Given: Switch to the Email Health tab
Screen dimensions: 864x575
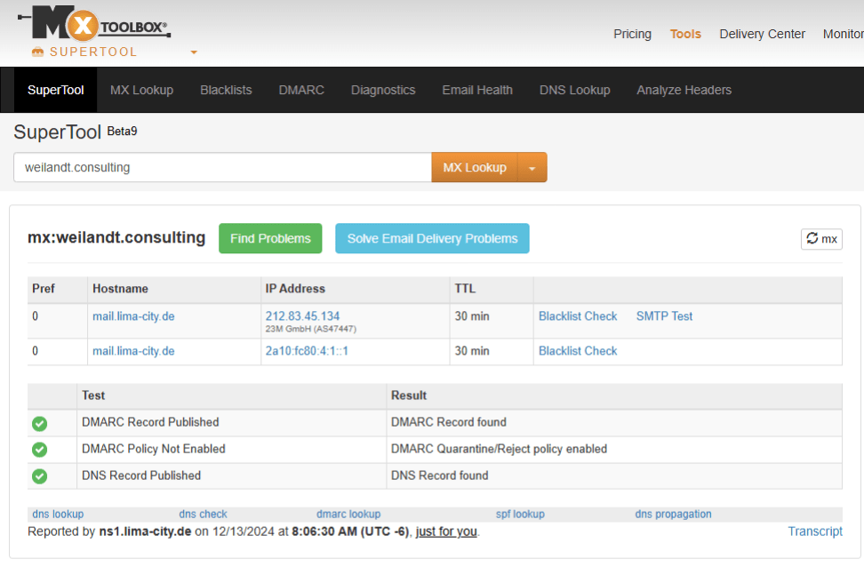Looking at the screenshot, I should (x=477, y=91).
